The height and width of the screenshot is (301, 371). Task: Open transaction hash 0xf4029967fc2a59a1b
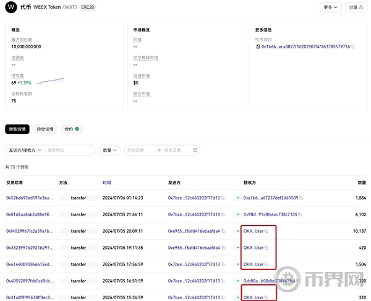pos(30,231)
